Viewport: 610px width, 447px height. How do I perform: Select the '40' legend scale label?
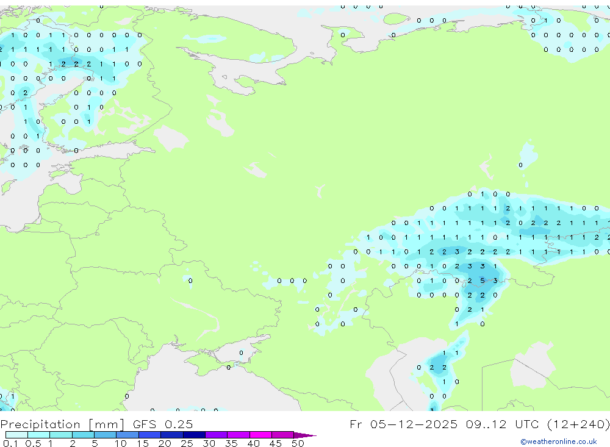pos(253,443)
